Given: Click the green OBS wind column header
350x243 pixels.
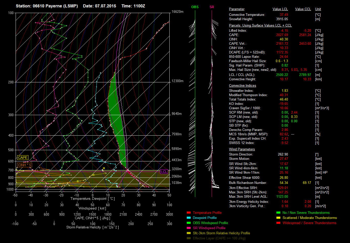Looking at the screenshot, I should point(195,7).
